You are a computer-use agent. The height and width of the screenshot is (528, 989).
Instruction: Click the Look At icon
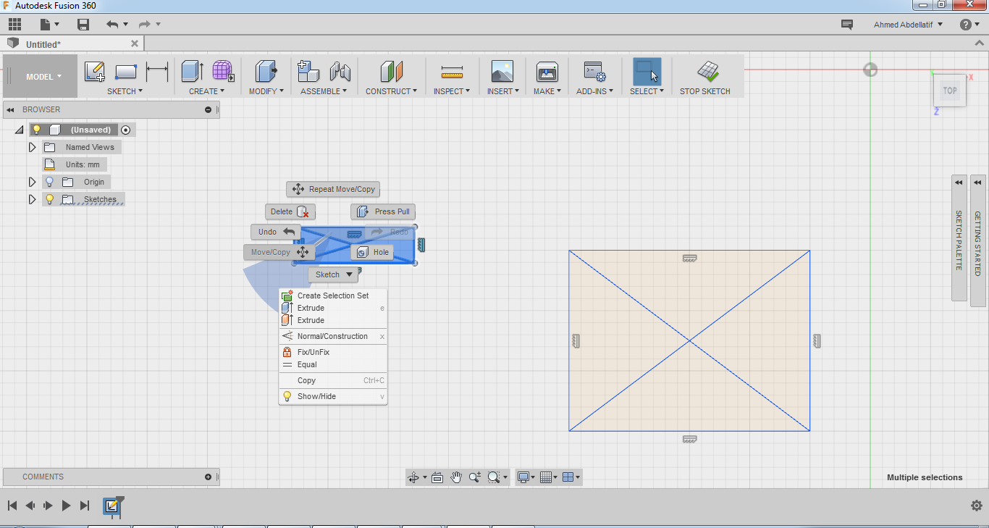[x=437, y=477]
